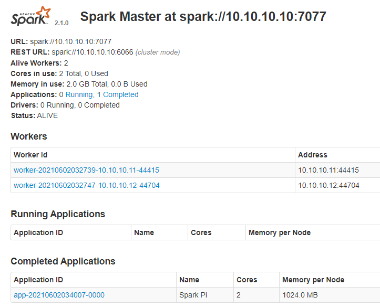Select the REST URL spark://10.10.10.10:6066 text
The height and width of the screenshot is (308, 380).
pos(93,52)
